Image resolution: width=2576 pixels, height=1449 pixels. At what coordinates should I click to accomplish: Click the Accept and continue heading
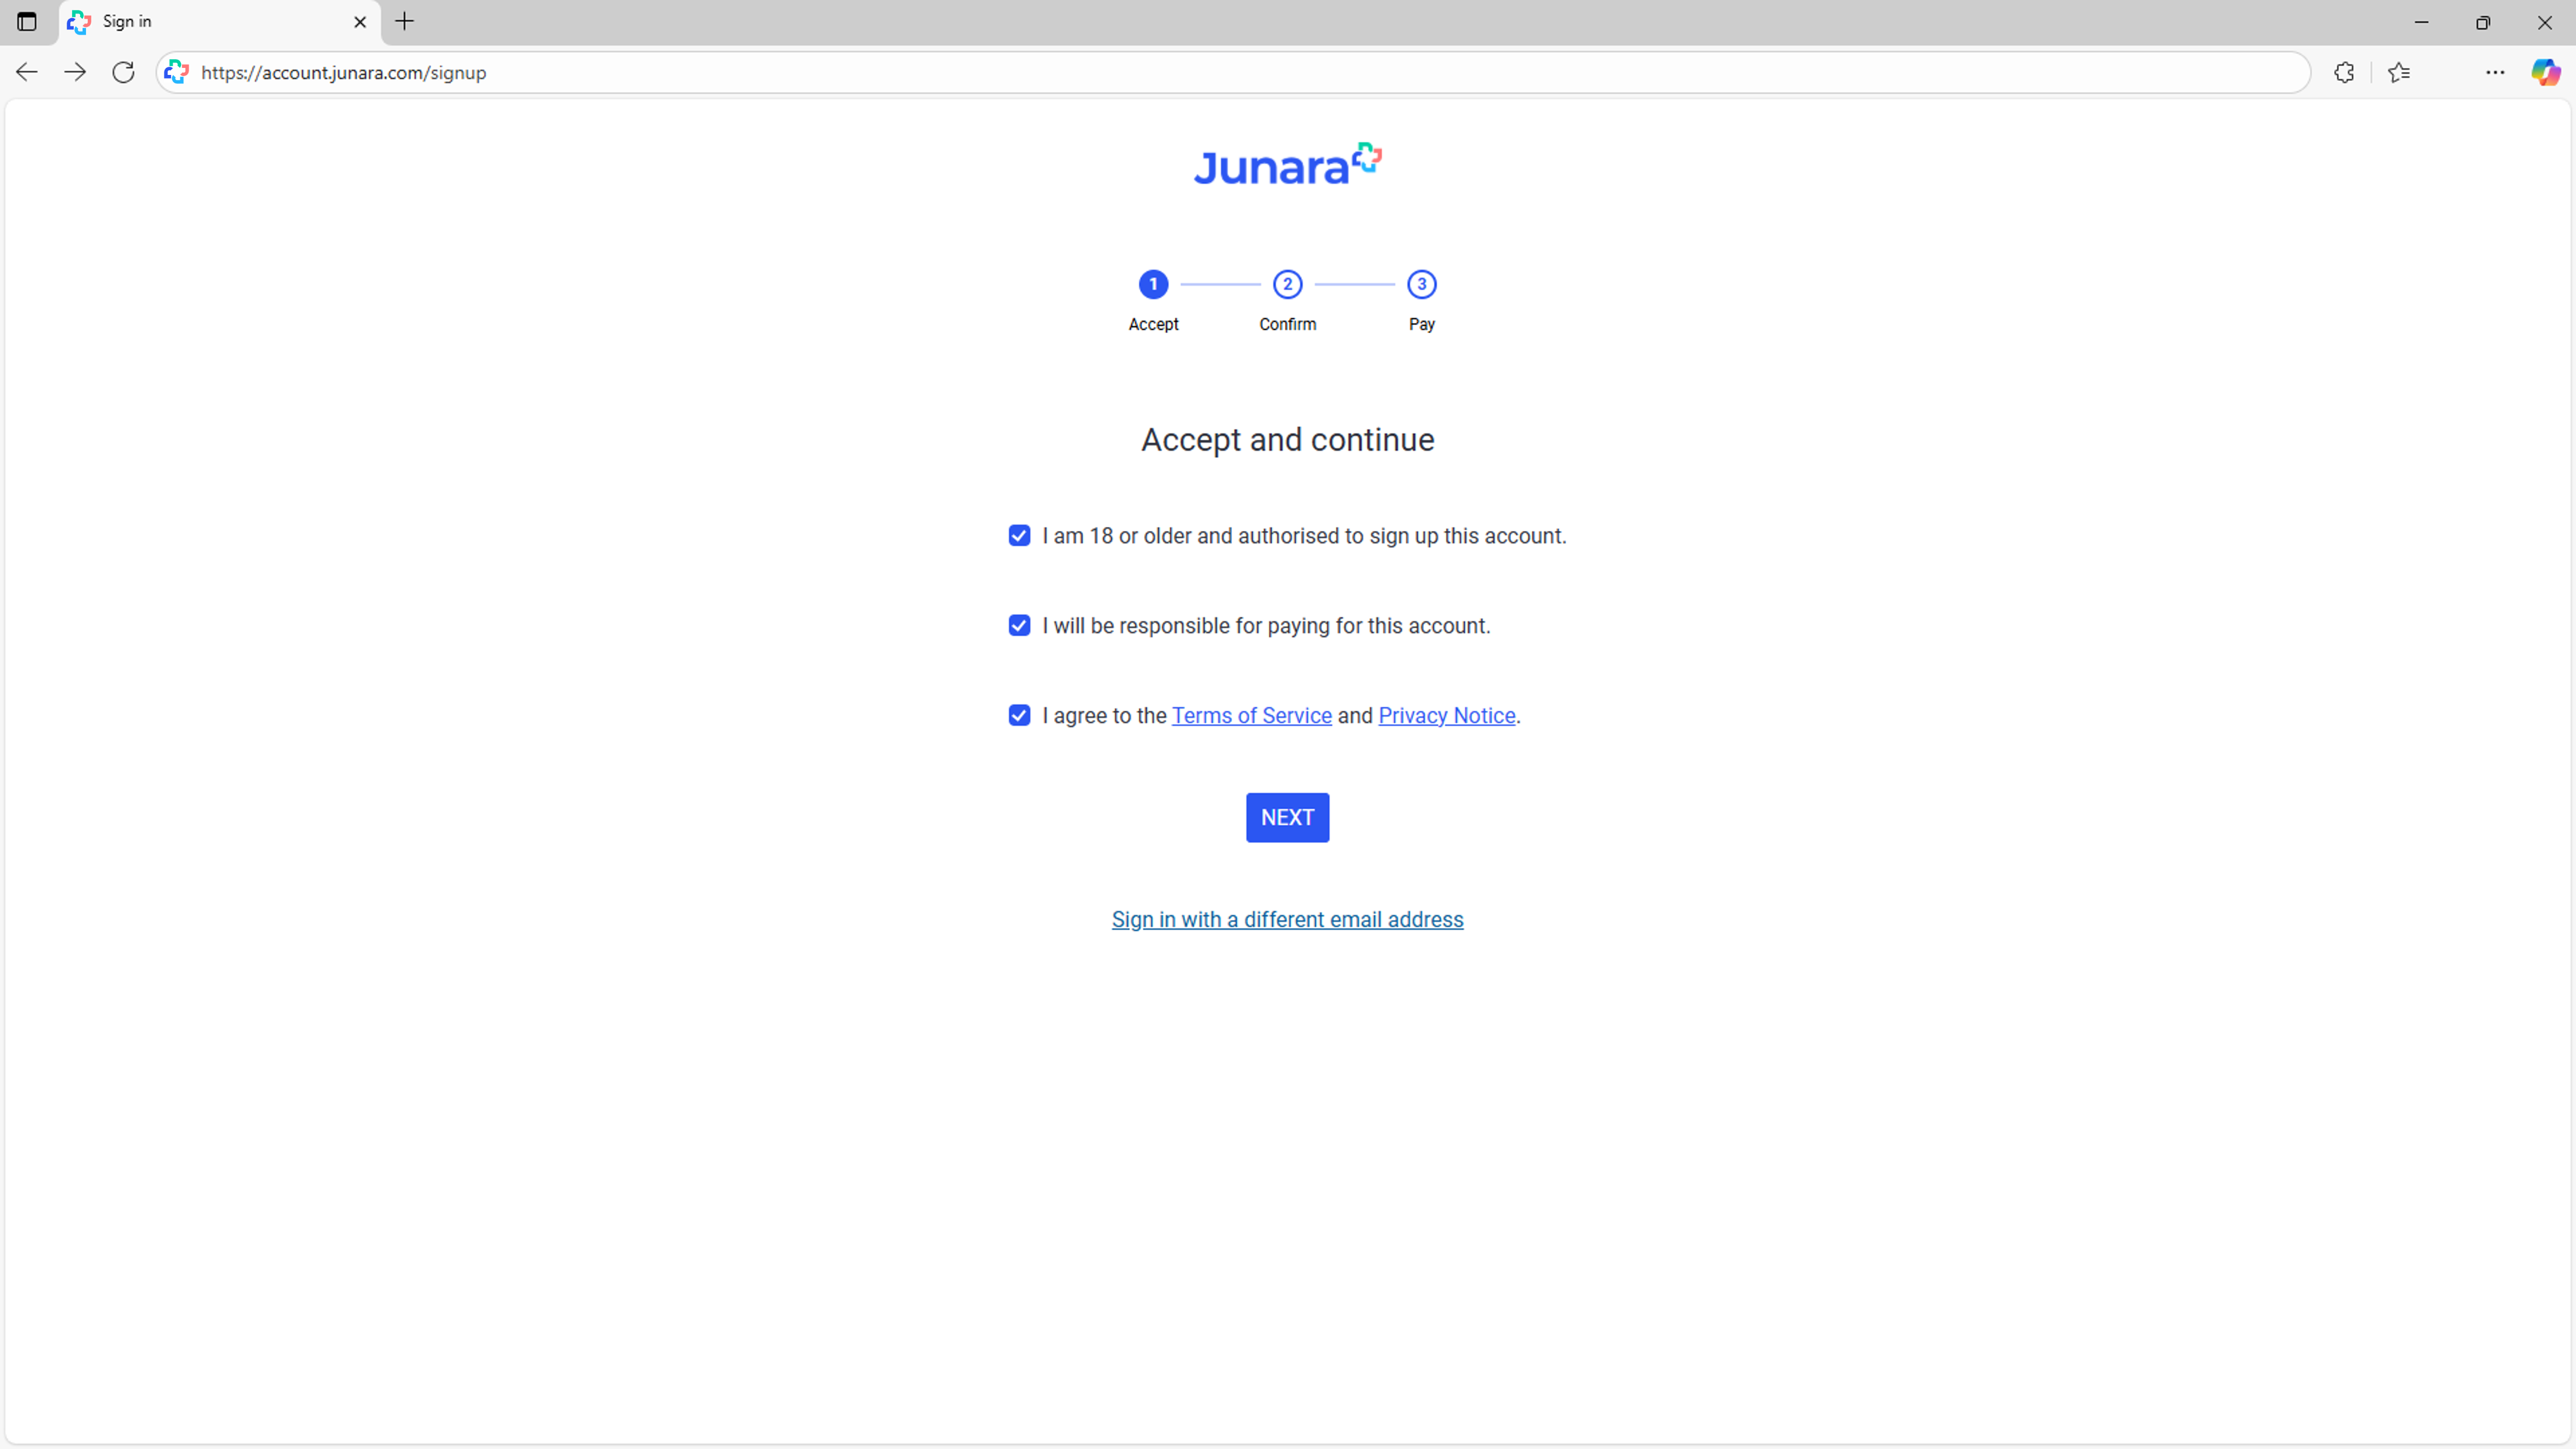coord(1287,440)
